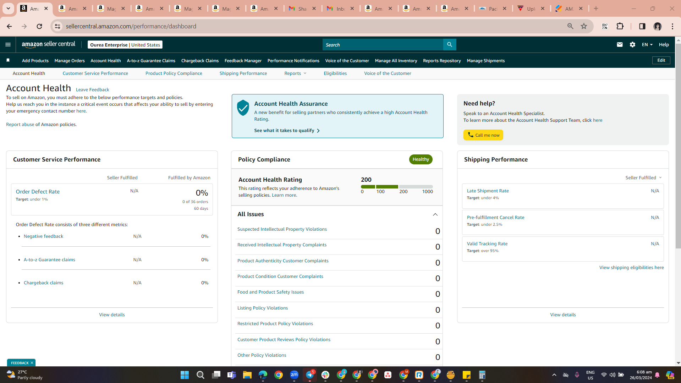Viewport: 681px width, 383px height.
Task: Open Microsoft Teams from the taskbar
Action: (231, 375)
